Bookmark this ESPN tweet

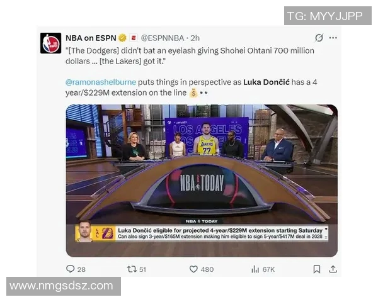click(317, 269)
